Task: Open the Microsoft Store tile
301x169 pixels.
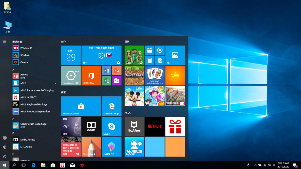Action: 81,106
